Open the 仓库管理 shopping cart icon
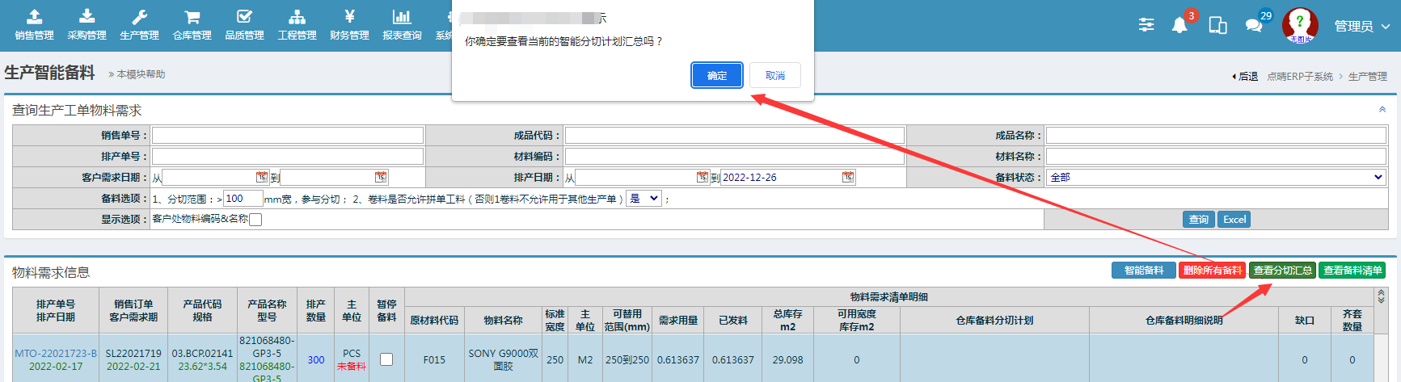The height and width of the screenshot is (382, 1401). tap(192, 24)
